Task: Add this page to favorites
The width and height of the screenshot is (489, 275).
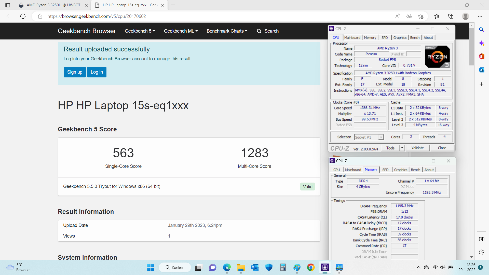Action: [420, 16]
